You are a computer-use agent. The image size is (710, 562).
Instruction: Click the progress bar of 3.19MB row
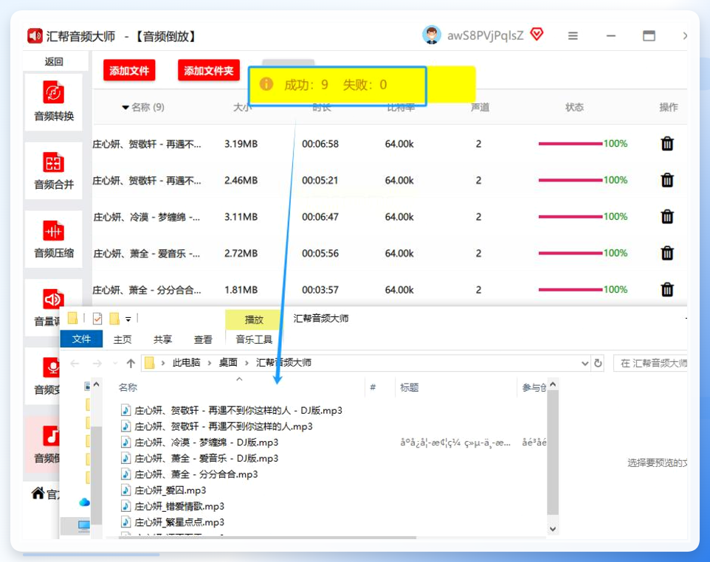click(571, 144)
